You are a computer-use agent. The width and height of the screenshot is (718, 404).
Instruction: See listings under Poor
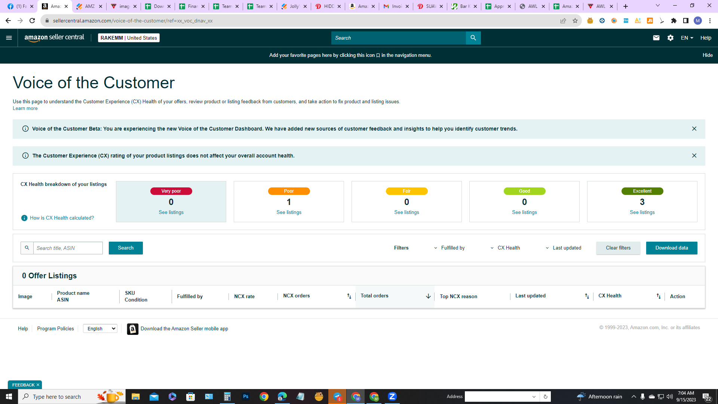(x=289, y=212)
